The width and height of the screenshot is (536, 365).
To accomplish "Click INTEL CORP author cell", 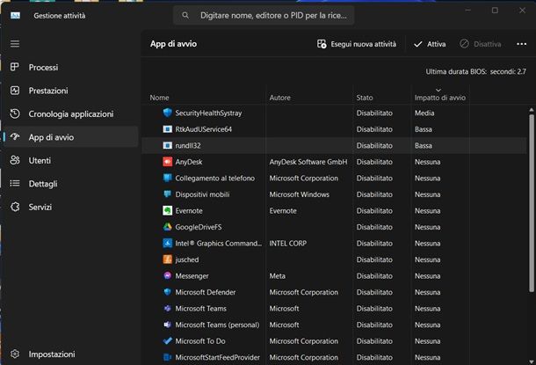I will (287, 244).
